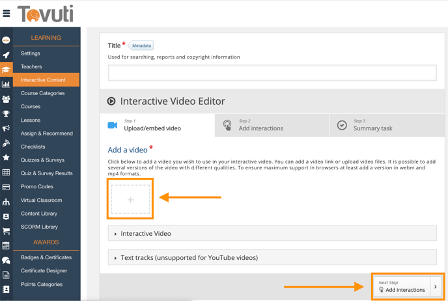Click the shopping cart icon in sidebar

(6, 231)
